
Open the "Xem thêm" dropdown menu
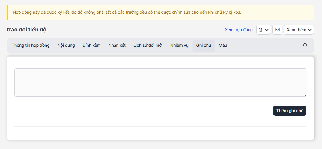point(299,30)
